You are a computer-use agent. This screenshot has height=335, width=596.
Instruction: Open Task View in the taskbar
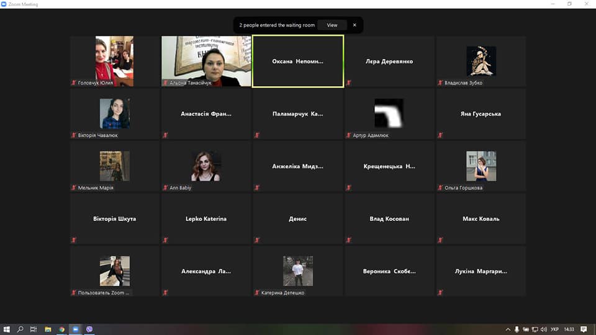[x=34, y=329]
